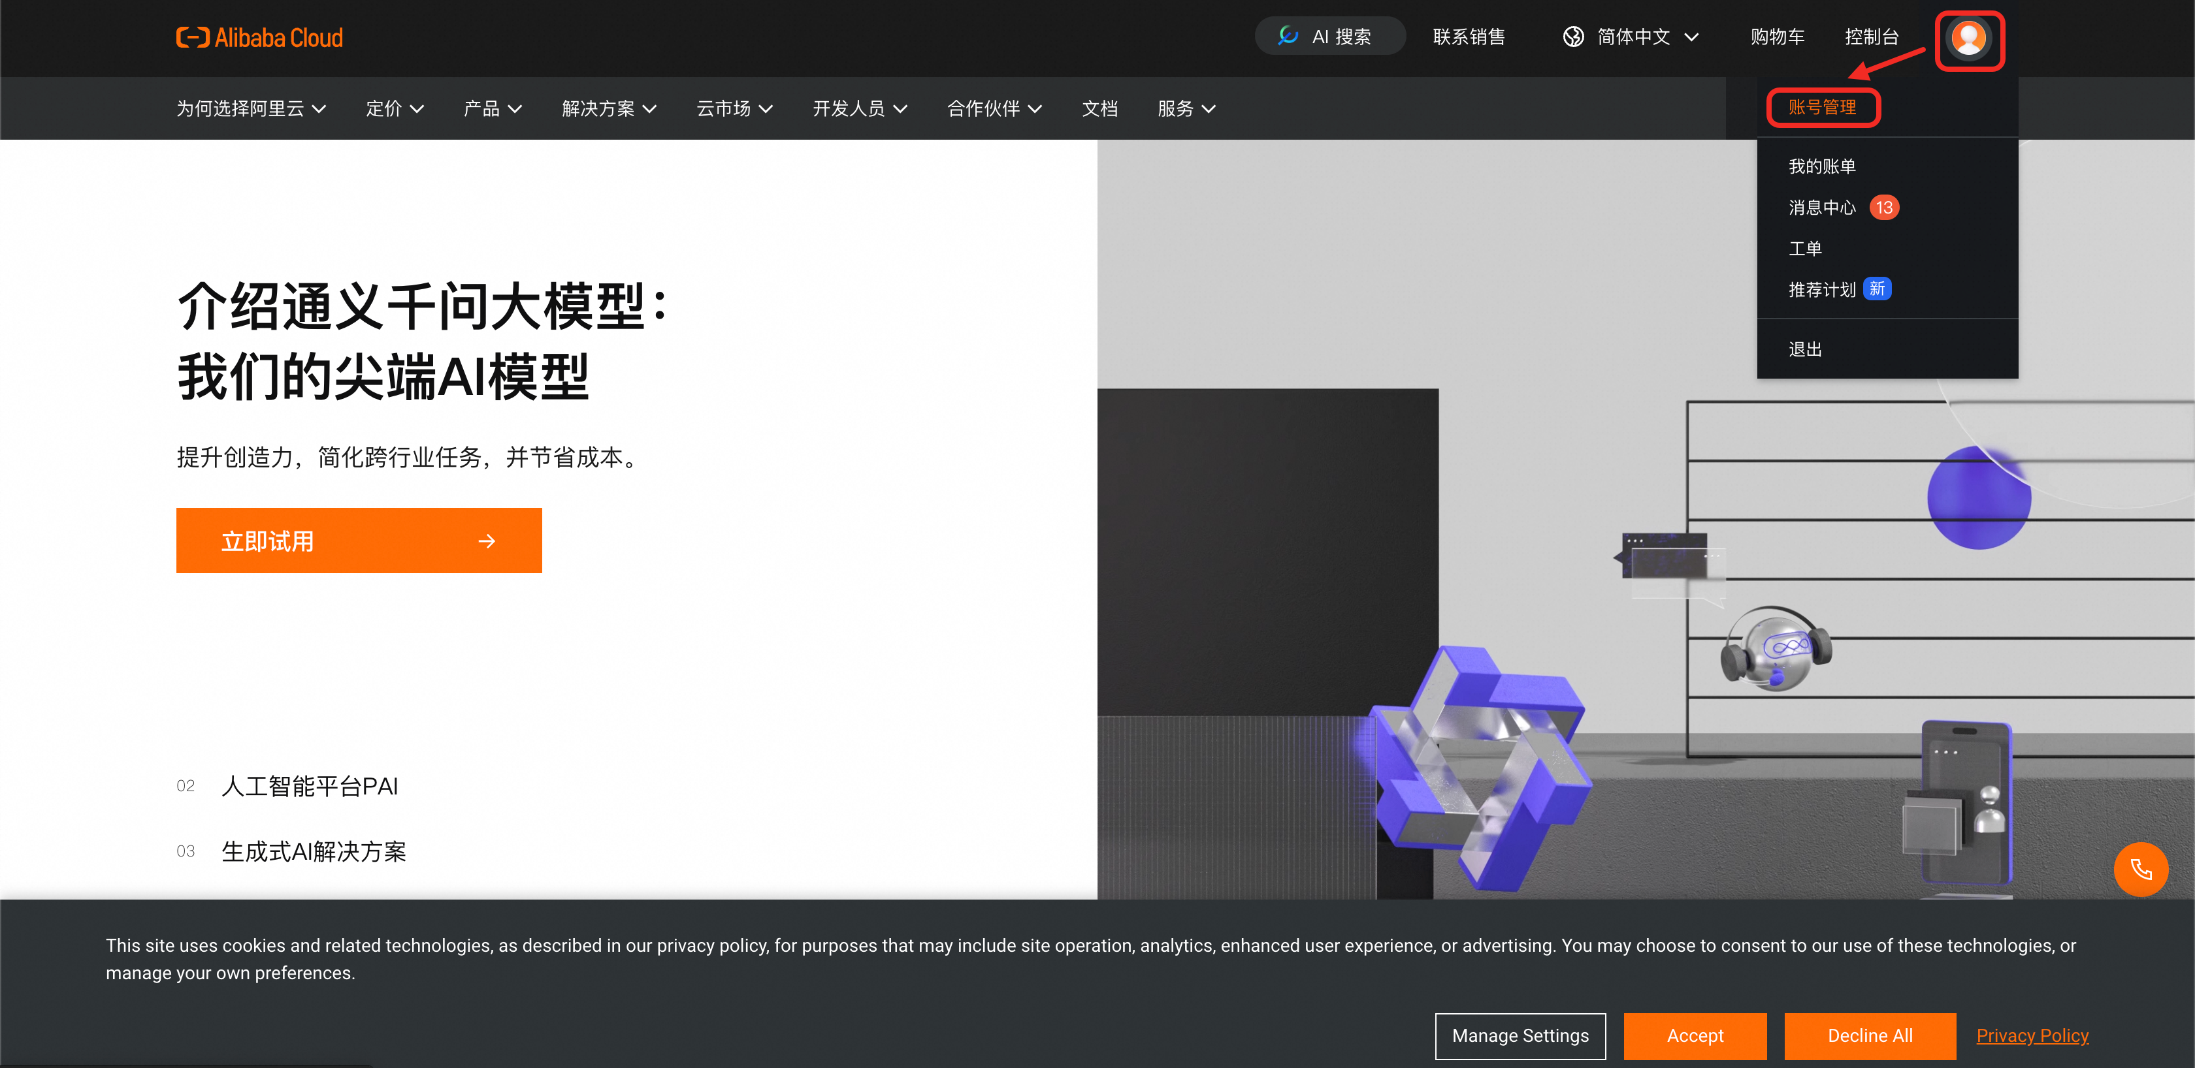Click the globe language icon
The height and width of the screenshot is (1068, 2195).
[x=1573, y=37]
